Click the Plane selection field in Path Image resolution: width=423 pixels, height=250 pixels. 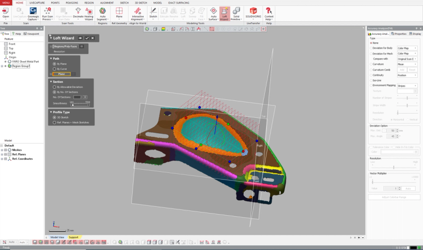pos(61,74)
